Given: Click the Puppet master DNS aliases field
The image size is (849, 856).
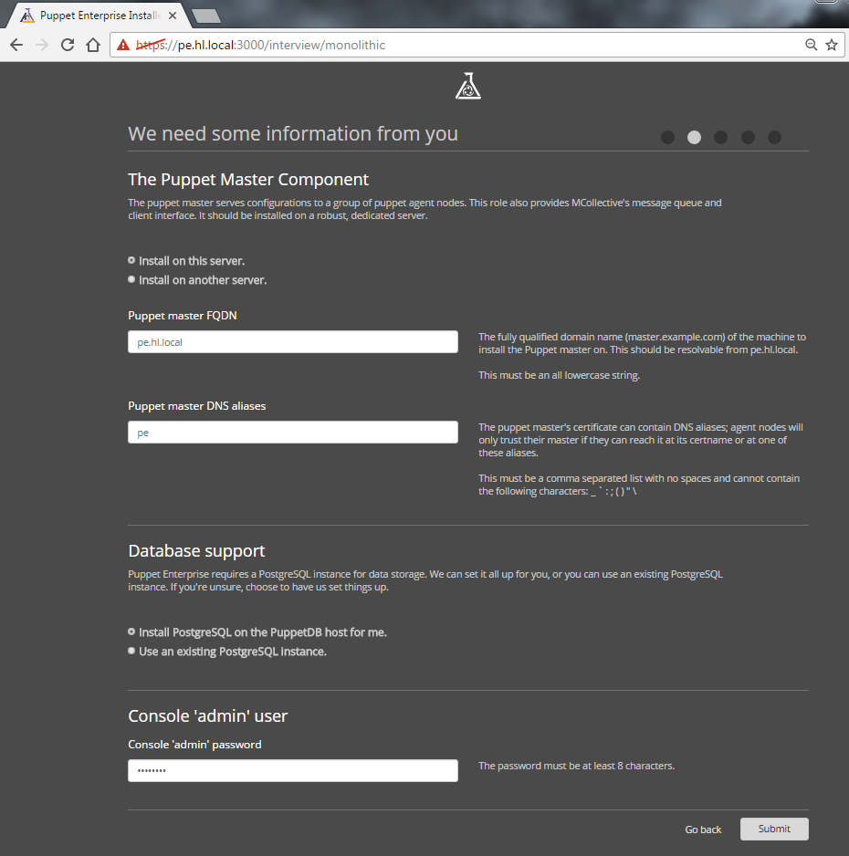Looking at the screenshot, I should click(x=293, y=433).
